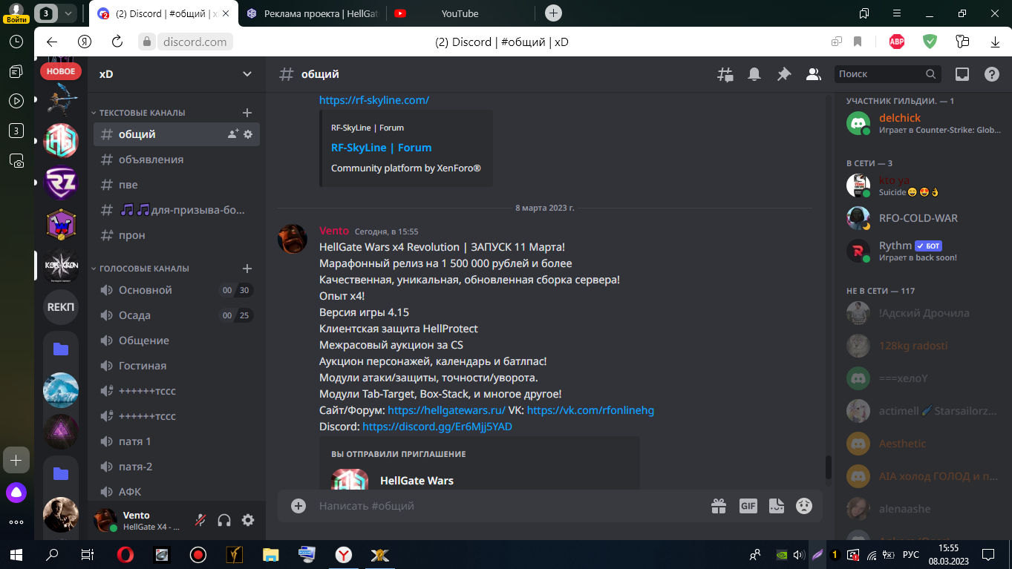
Task: Click the discord.com address bar
Action: [x=195, y=42]
